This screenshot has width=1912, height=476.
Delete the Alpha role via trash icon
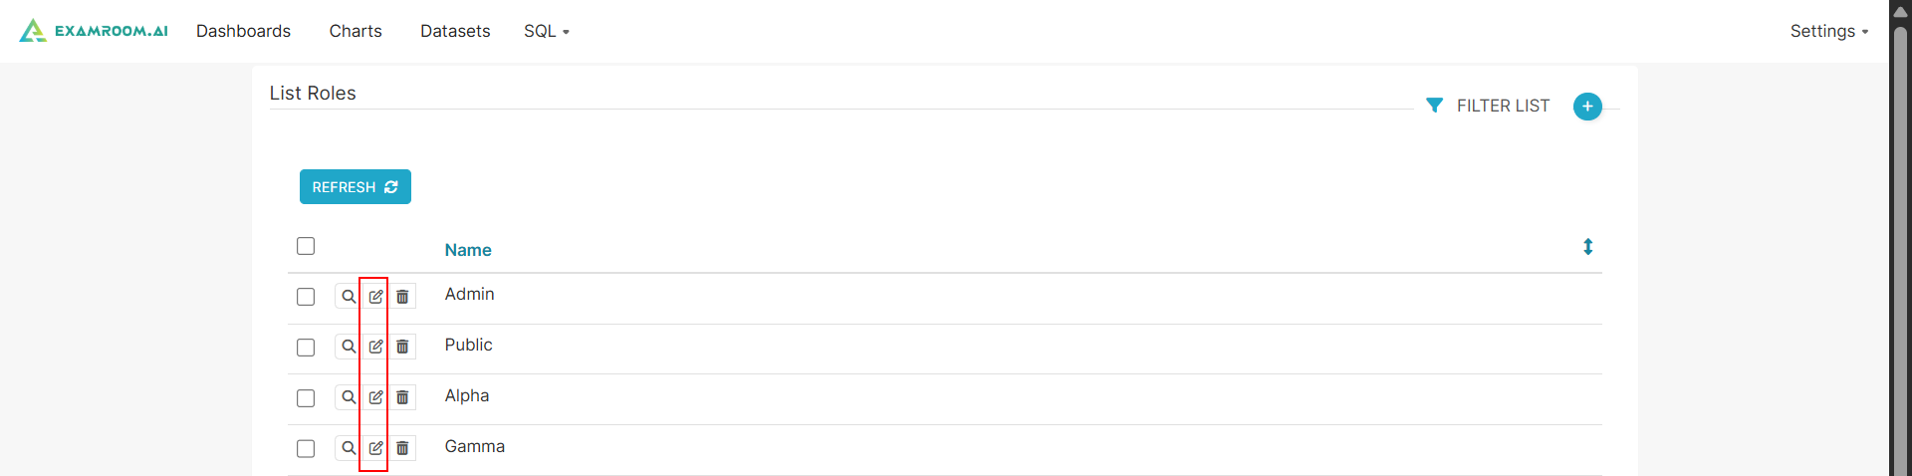click(x=402, y=397)
